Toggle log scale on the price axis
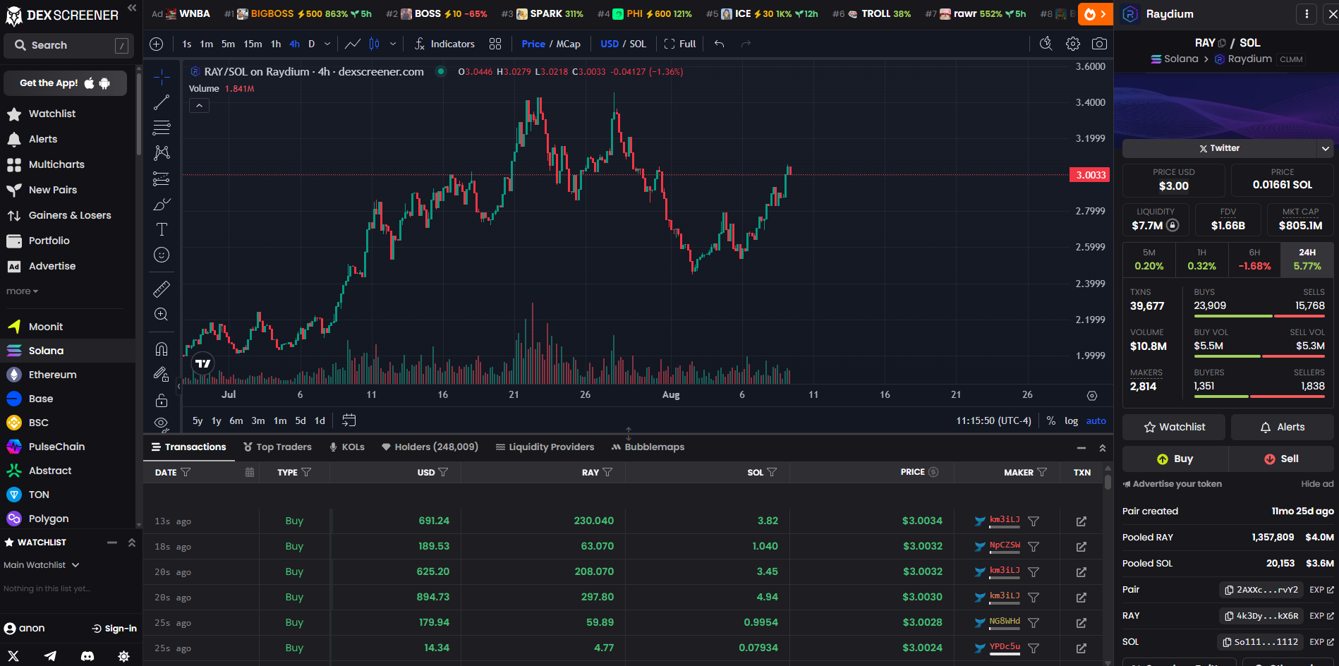Viewport: 1339px width, 666px height. pyautogui.click(x=1071, y=420)
